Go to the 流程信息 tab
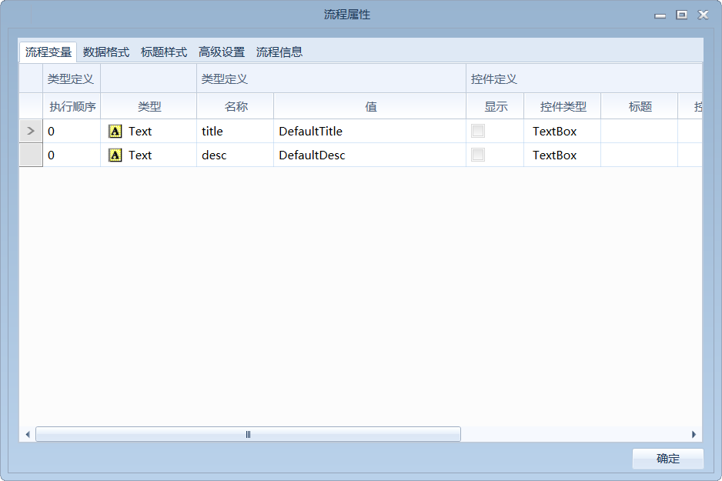The height and width of the screenshot is (481, 722). (279, 52)
